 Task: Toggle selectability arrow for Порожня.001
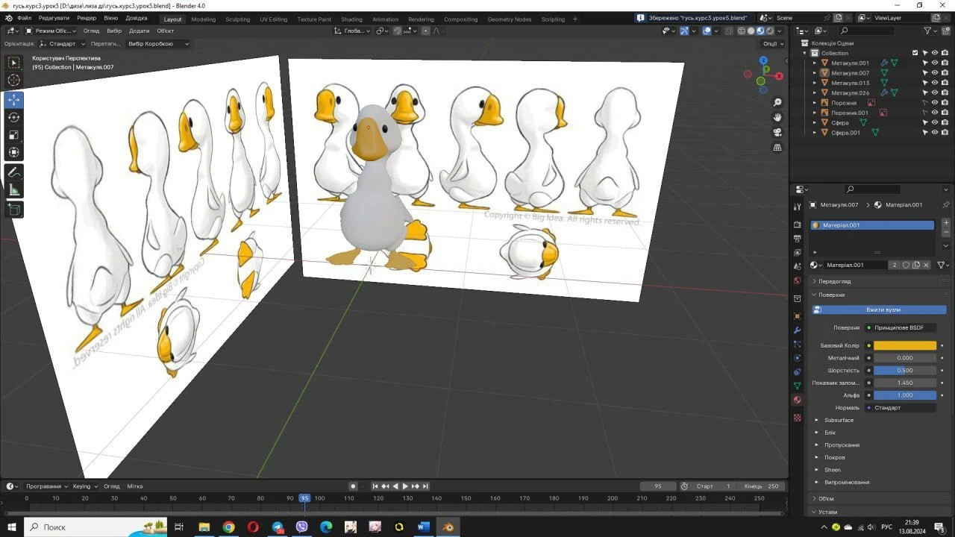click(925, 113)
